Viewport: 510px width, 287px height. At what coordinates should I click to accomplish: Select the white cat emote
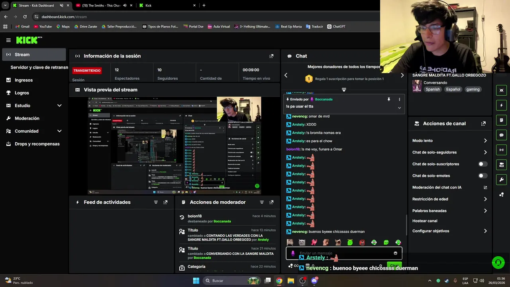click(302, 242)
